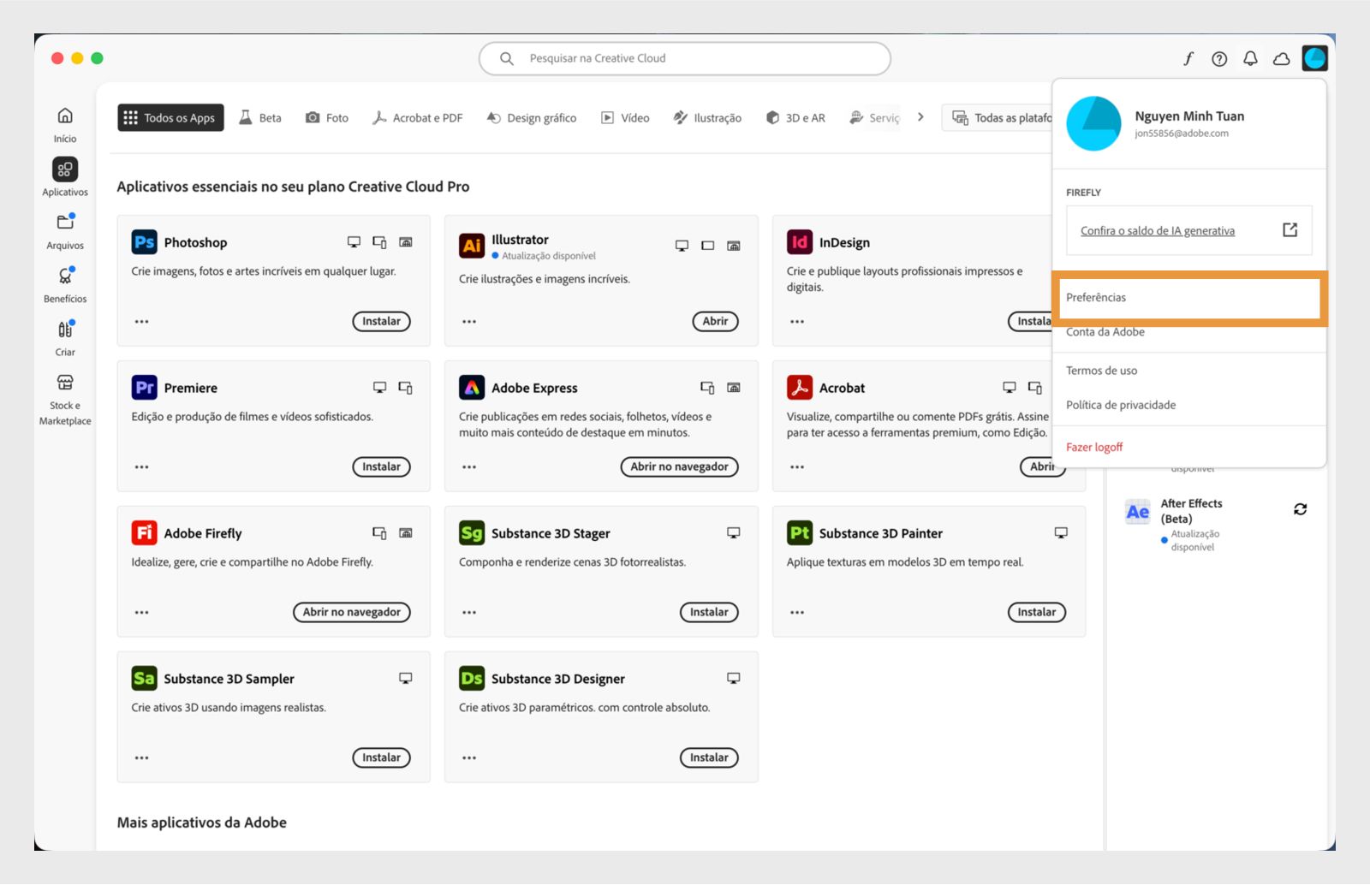This screenshot has width=1370, height=885.
Task: Open Substance 3D Designer more options
Action: [x=469, y=758]
